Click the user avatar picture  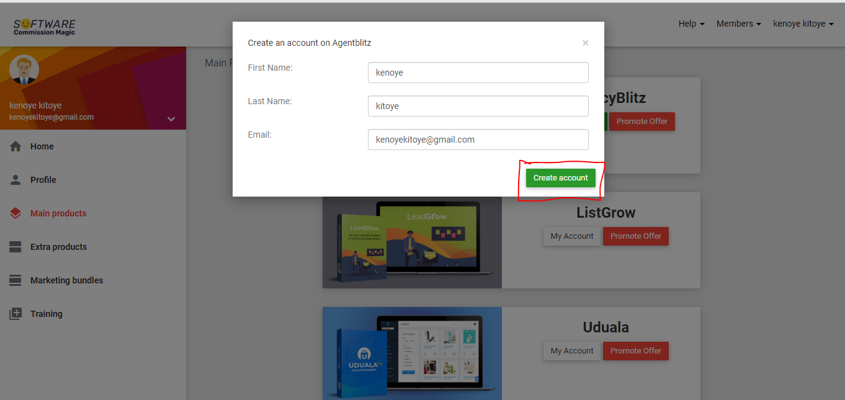(24, 69)
